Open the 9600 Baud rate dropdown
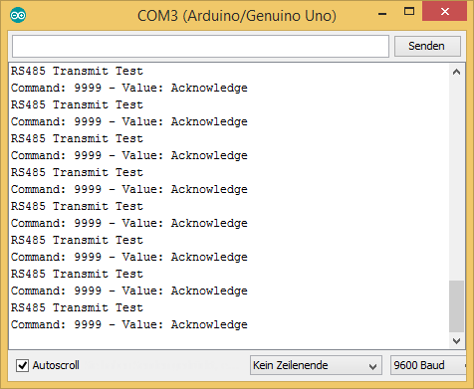The width and height of the screenshot is (474, 389). [x=428, y=365]
